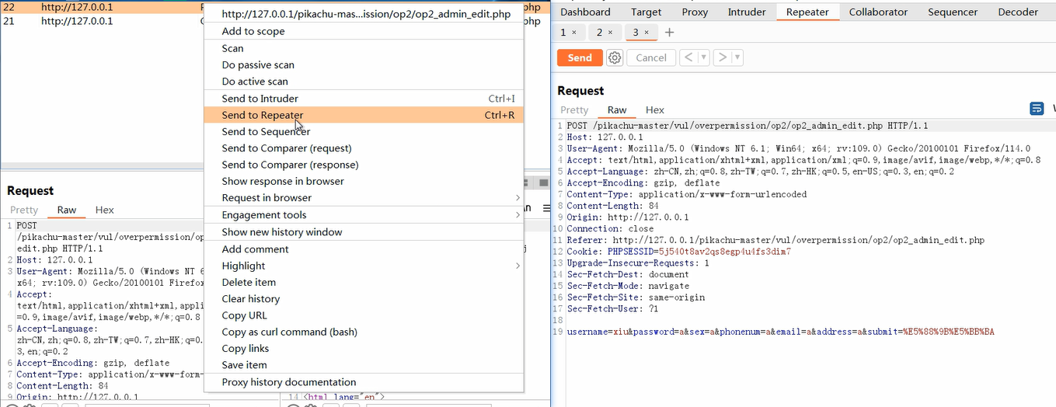Select Add comment
This screenshot has height=407, width=1056.
coord(364,249)
